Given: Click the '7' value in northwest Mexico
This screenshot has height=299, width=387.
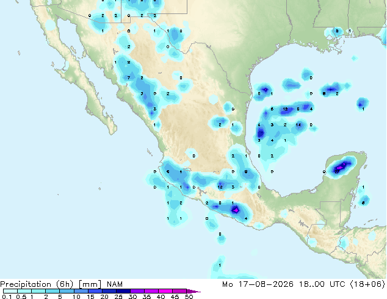Looking at the screenshot, I should tap(129, 78).
